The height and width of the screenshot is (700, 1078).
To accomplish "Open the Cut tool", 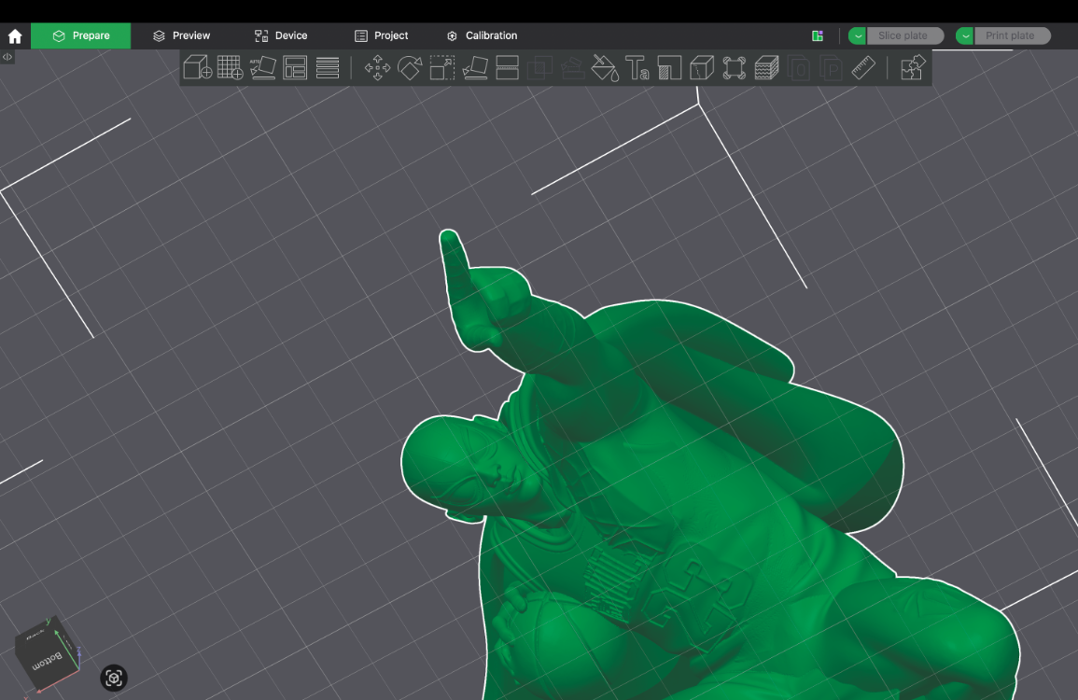I will (508, 67).
